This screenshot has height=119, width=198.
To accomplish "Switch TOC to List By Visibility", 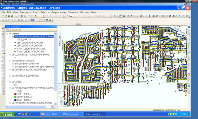I will (13, 30).
